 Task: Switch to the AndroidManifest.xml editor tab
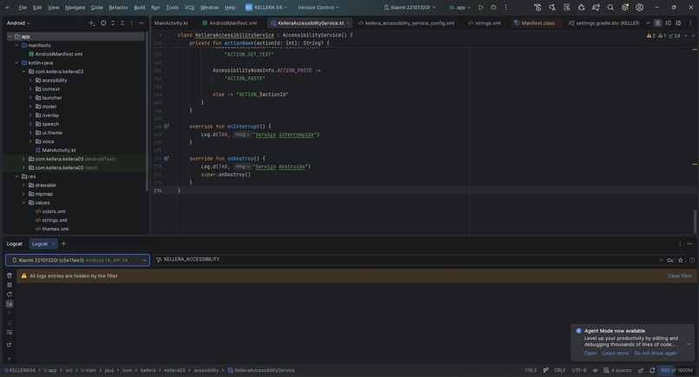pyautogui.click(x=229, y=23)
